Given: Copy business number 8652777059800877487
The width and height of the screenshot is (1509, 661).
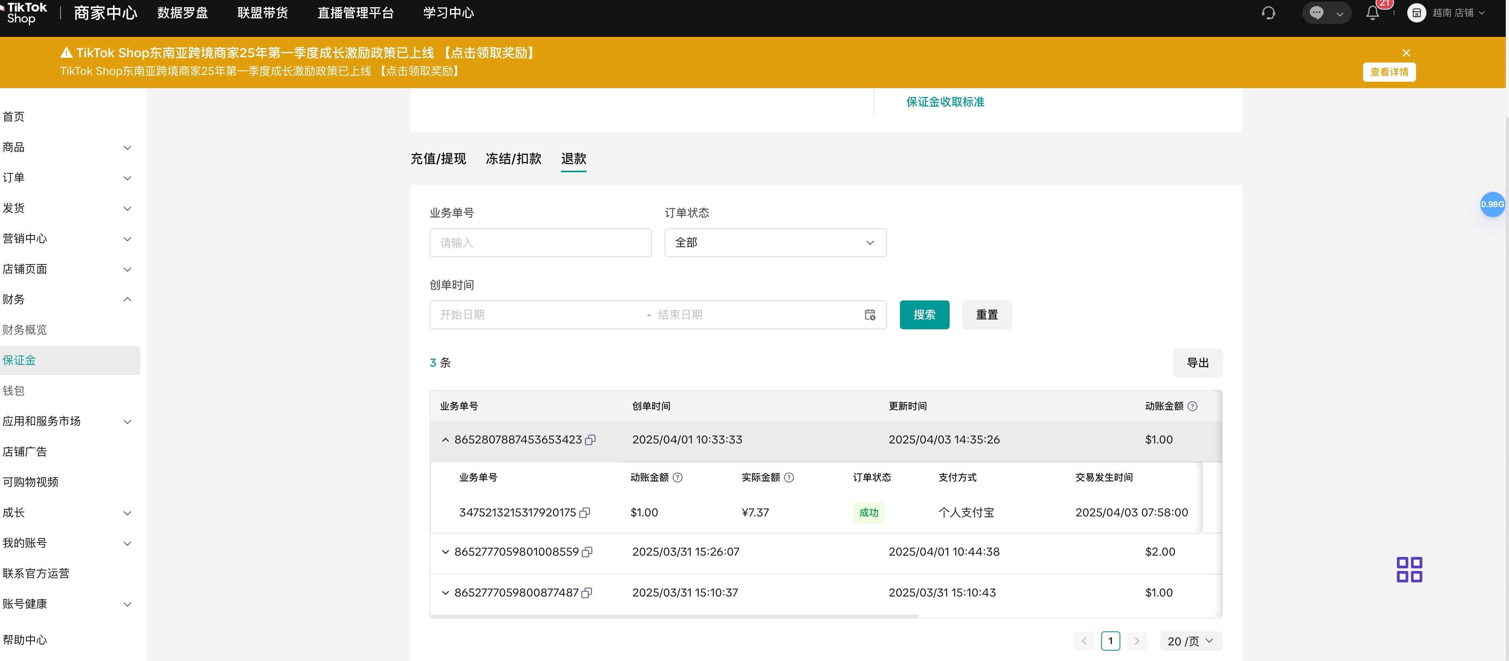Looking at the screenshot, I should pyautogui.click(x=587, y=592).
